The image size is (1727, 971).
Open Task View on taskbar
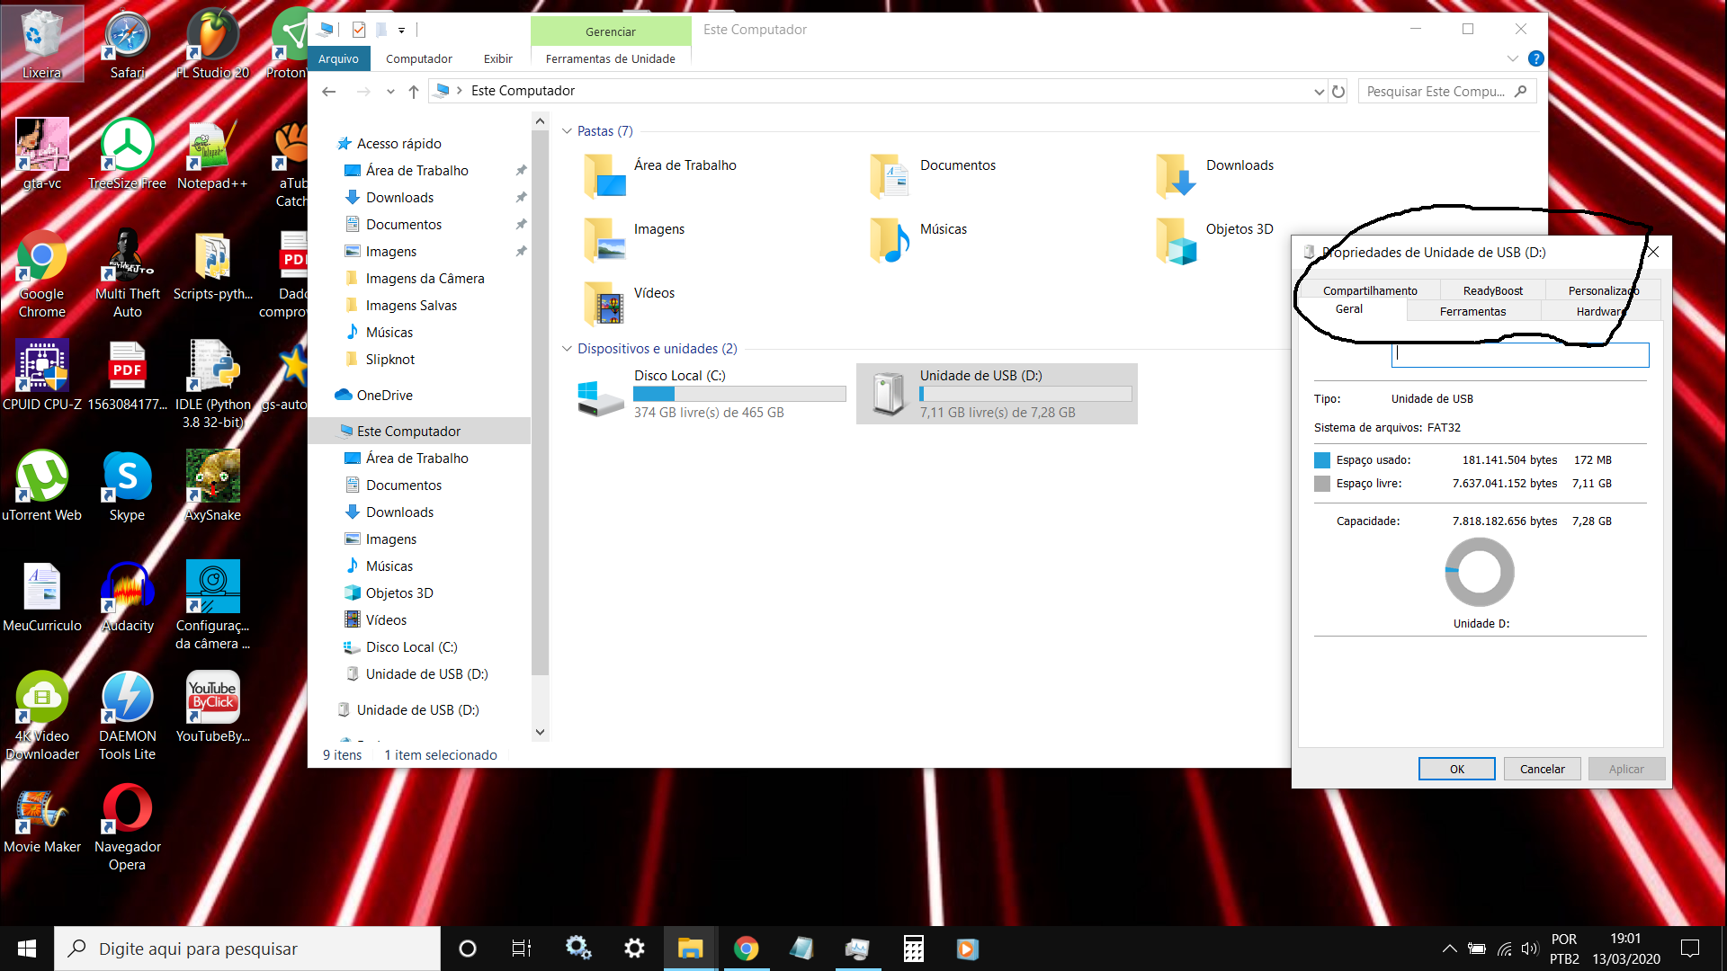tap(521, 949)
